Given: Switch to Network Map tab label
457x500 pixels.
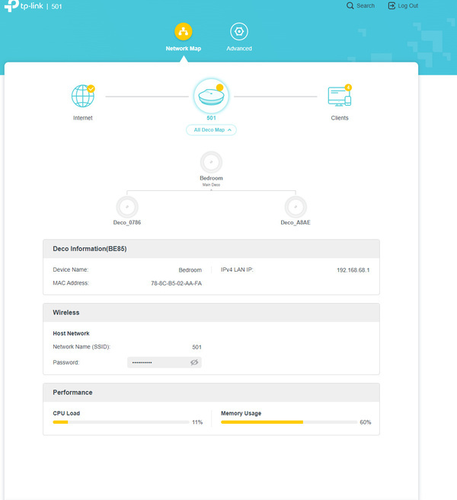Looking at the screenshot, I should pyautogui.click(x=184, y=49).
